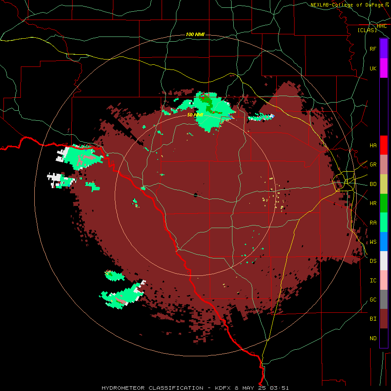Pick the HR dark green legend swatch
Viewport: 391px width, 391px height.
point(384,203)
